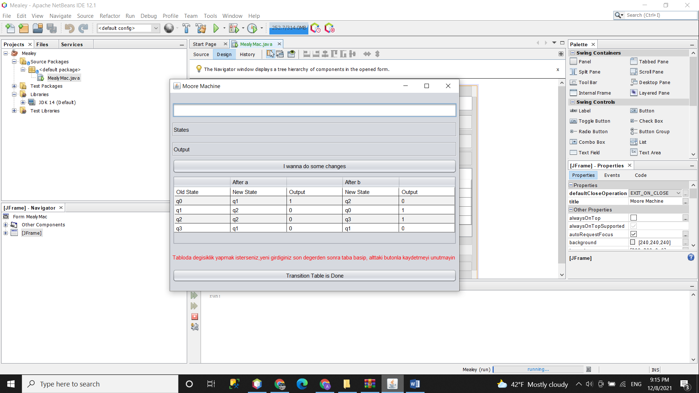
Task: Open the Refactor menu
Action: click(110, 16)
